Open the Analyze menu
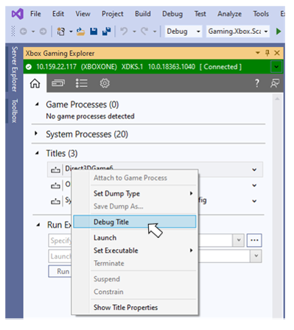Screen dimensions: 294x330 pyautogui.click(x=229, y=14)
